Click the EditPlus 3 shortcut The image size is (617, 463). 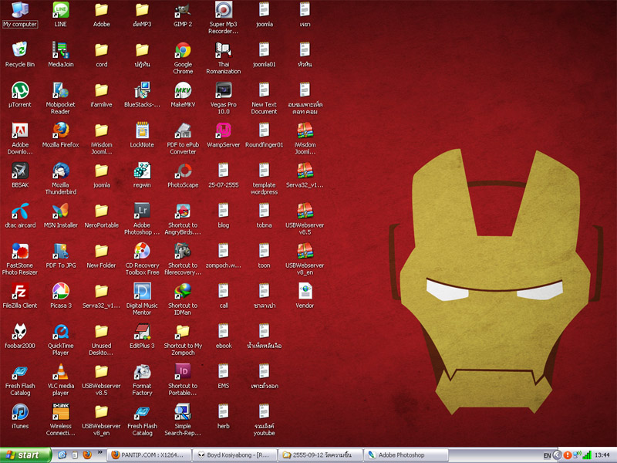tap(142, 336)
